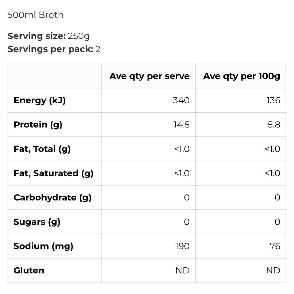Click the energy per 100g value 136
The image size is (294, 294).
273,100
